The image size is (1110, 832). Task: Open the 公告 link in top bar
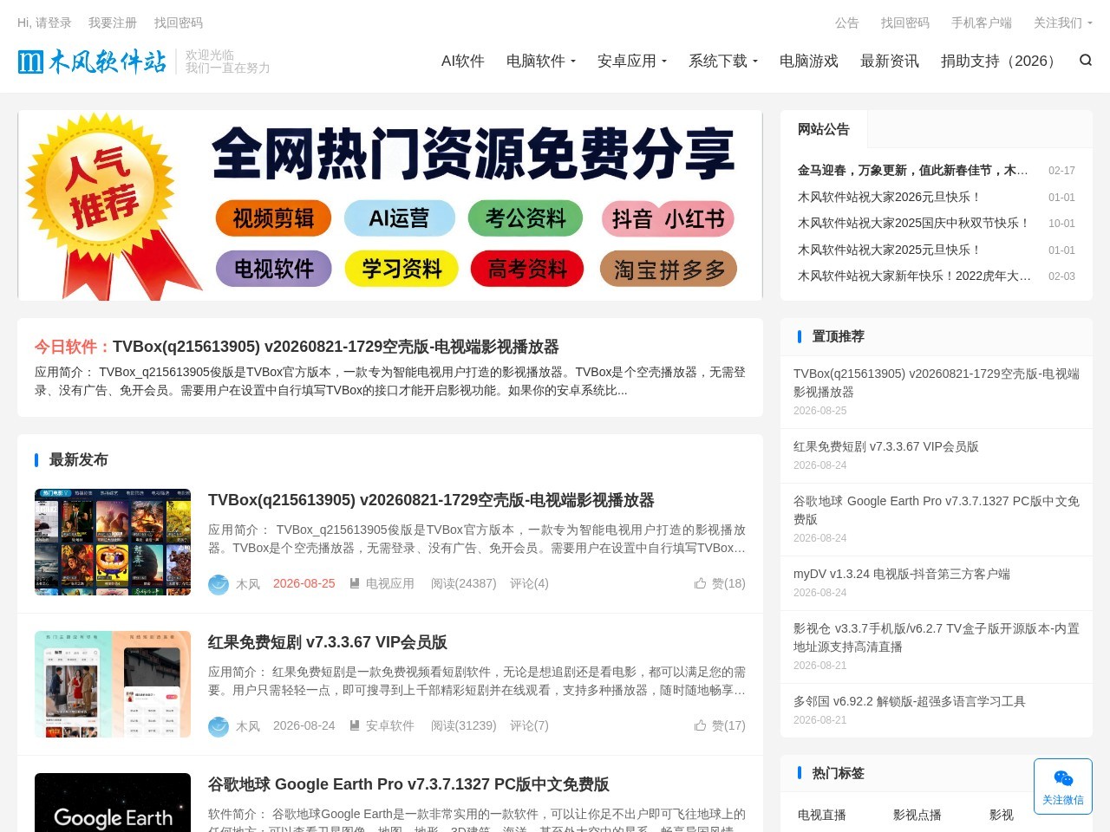pos(847,23)
